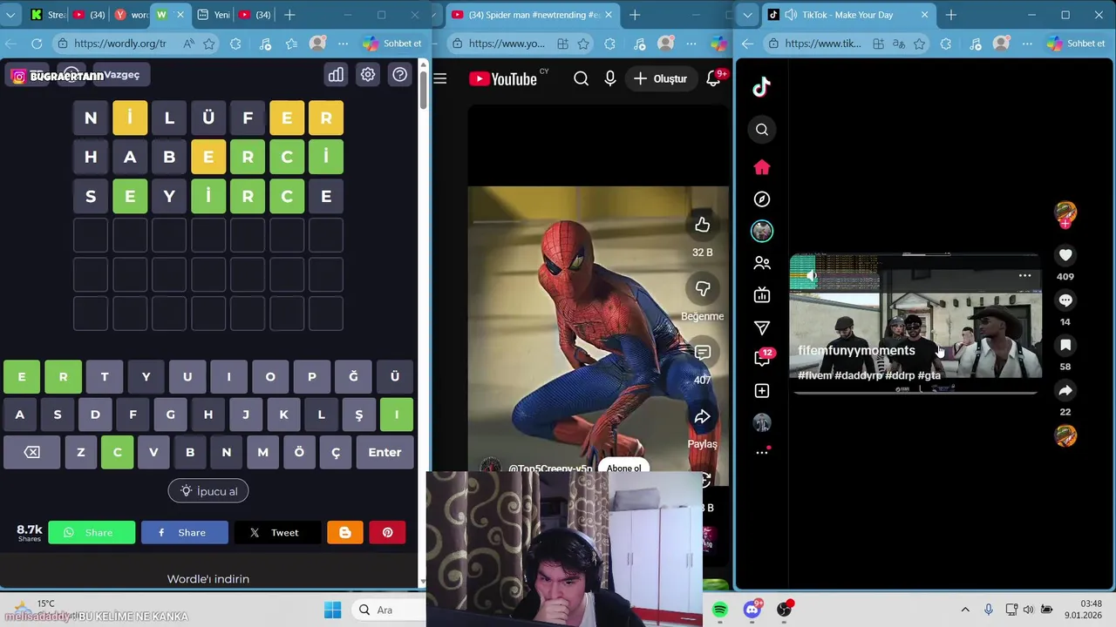Click the TikTok logo

pos(762,86)
